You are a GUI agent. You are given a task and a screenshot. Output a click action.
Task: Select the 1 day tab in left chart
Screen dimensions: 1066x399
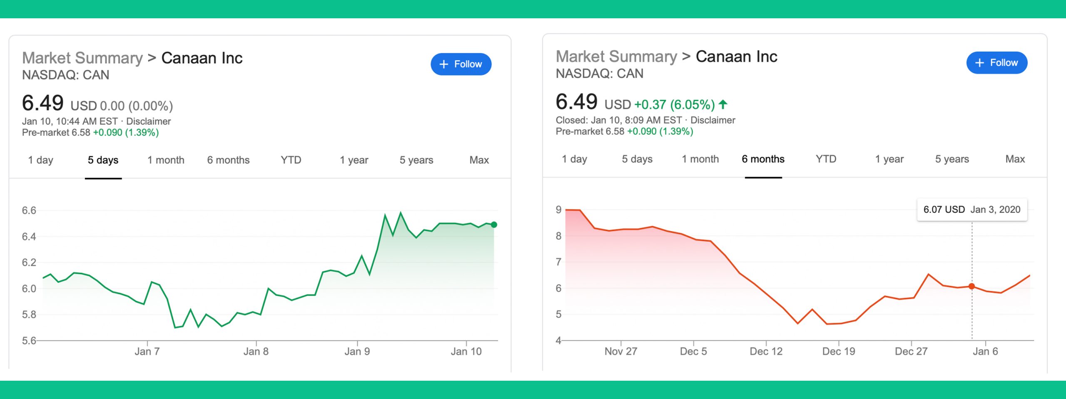tap(40, 160)
